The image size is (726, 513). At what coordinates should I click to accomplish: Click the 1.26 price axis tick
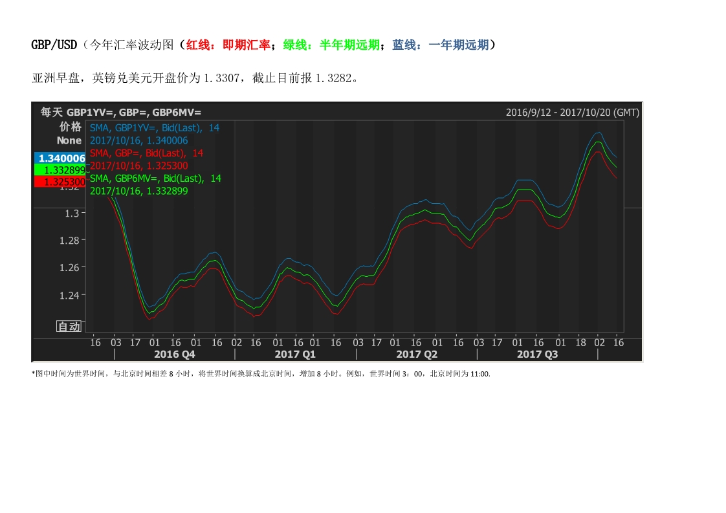click(x=69, y=268)
